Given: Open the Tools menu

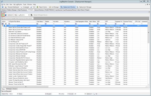Looking at the screenshot, I should pos(25,5).
